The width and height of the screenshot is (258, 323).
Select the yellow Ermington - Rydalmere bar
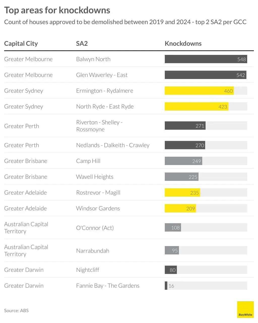pyautogui.click(x=199, y=91)
